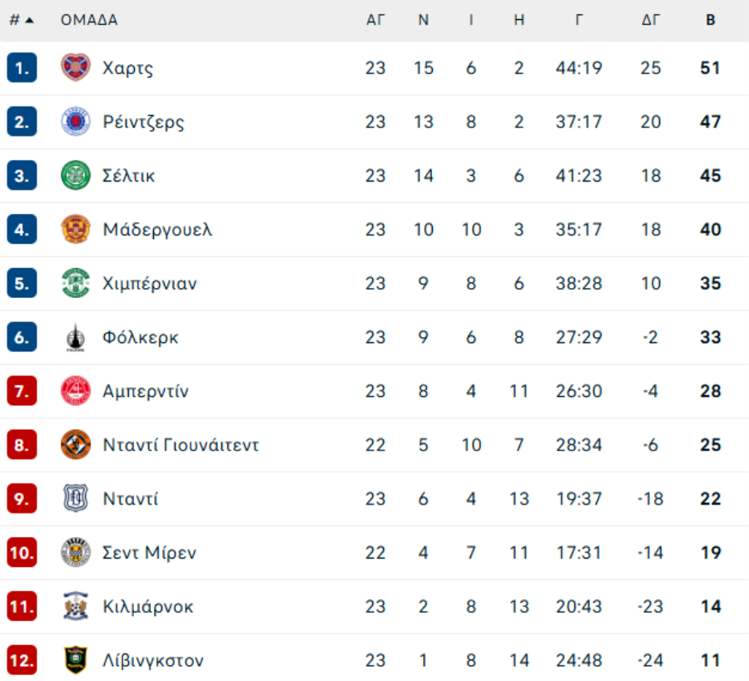Open the Ρέιντζερς team name link

[x=143, y=122]
